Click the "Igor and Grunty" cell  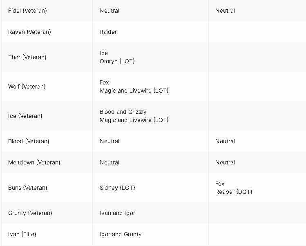pyautogui.click(x=121, y=234)
